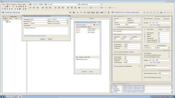This screenshot has width=175, height=98.
Task: Toggle the Выше верхней checkbox
Action: click(145, 33)
